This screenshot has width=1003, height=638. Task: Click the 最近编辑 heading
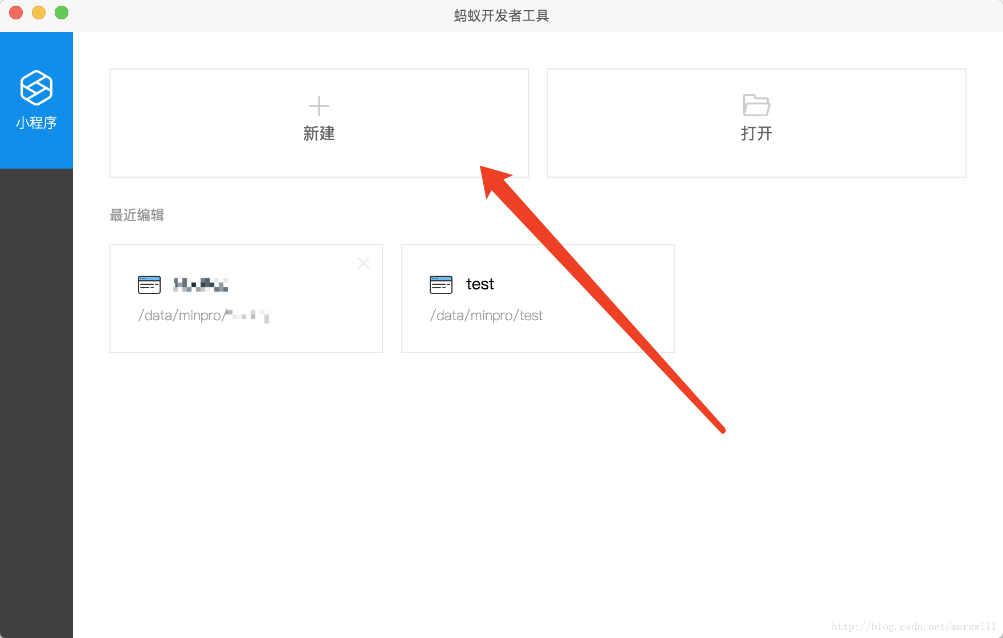137,215
